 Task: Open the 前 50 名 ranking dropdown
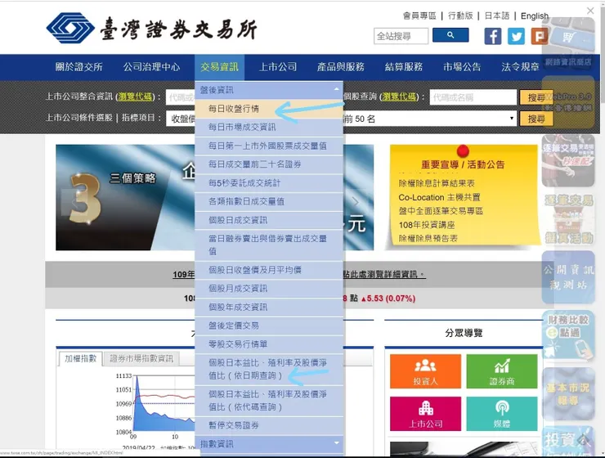coord(430,119)
